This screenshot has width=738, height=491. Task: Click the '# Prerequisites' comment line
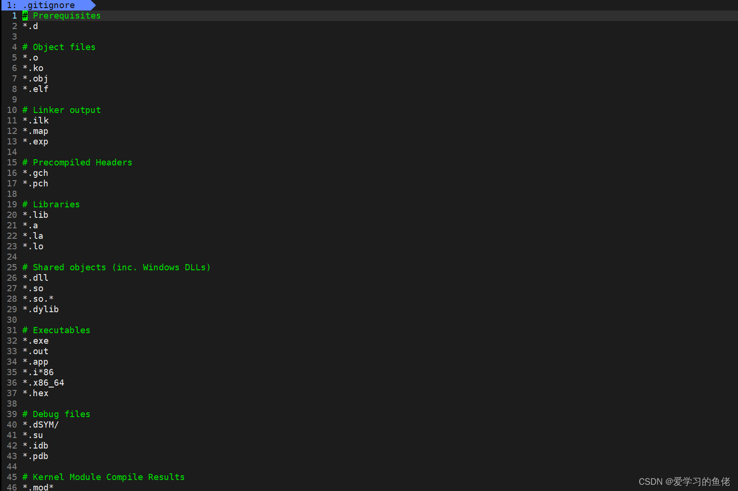[61, 16]
